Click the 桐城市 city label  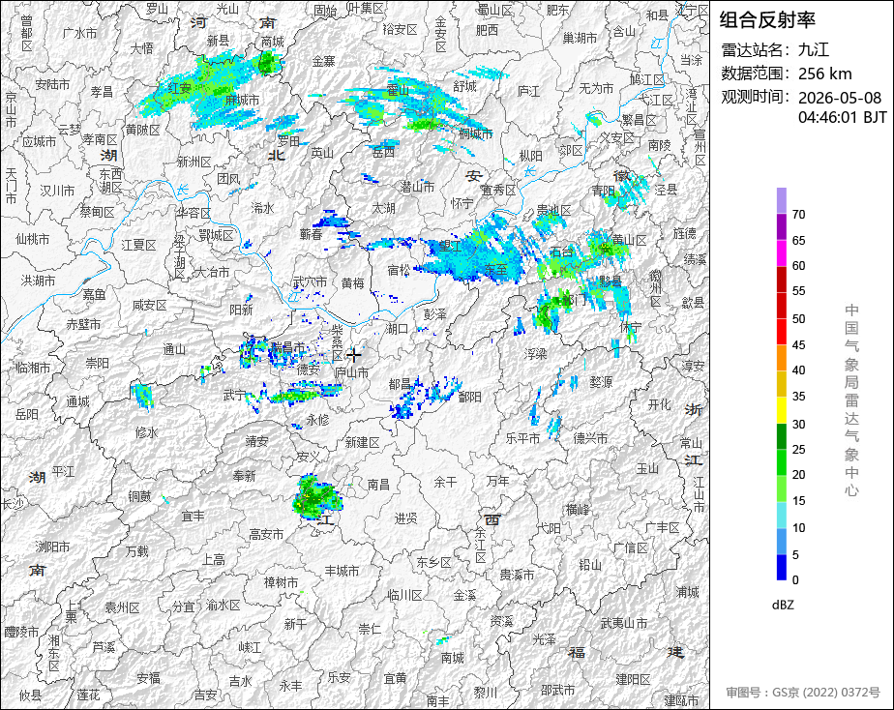[x=476, y=133]
